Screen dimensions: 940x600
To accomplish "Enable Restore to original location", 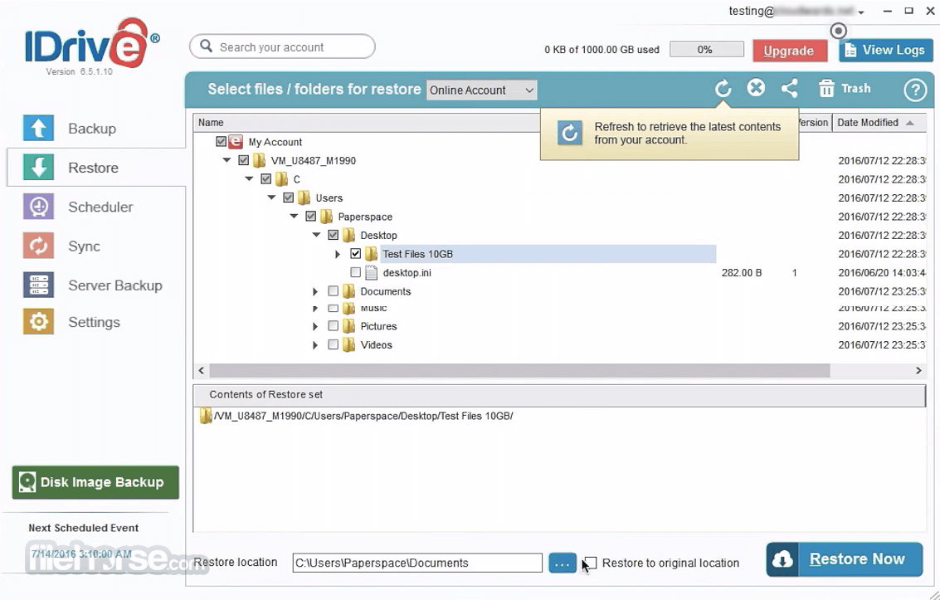I will point(591,563).
